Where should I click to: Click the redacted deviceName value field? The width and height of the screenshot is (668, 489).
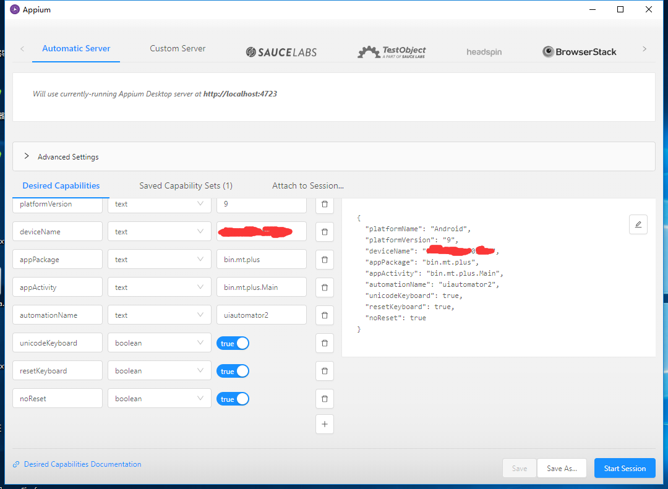pyautogui.click(x=262, y=232)
